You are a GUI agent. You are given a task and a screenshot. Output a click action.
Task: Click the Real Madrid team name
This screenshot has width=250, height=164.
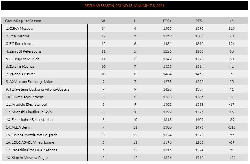pos(19,36)
